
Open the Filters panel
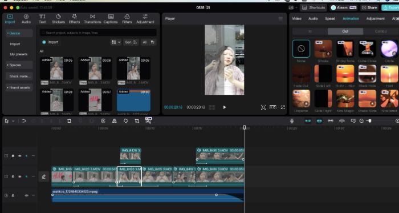click(127, 19)
